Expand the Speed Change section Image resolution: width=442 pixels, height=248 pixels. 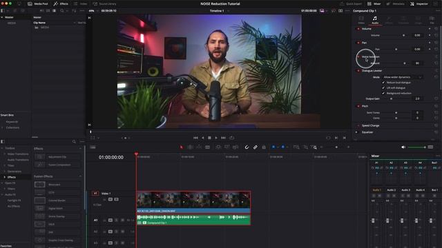point(370,125)
